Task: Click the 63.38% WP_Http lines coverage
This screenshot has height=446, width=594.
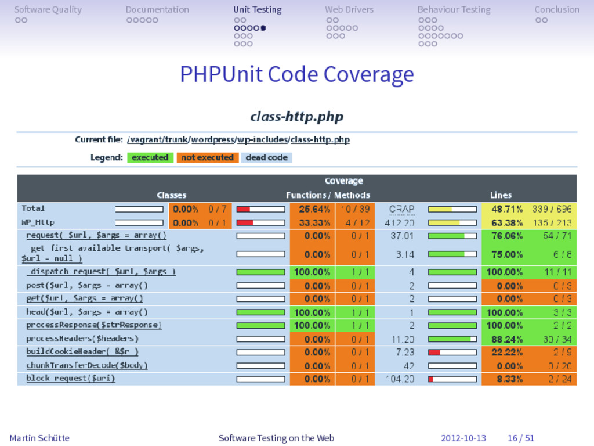Action: point(507,222)
